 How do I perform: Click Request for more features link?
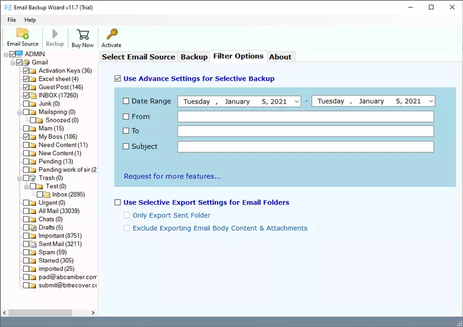point(172,176)
